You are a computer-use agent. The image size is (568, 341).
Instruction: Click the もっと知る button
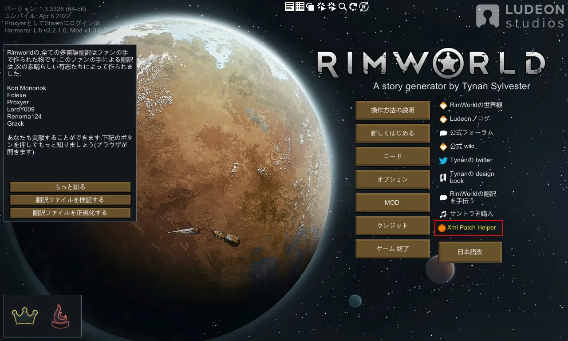[70, 187]
